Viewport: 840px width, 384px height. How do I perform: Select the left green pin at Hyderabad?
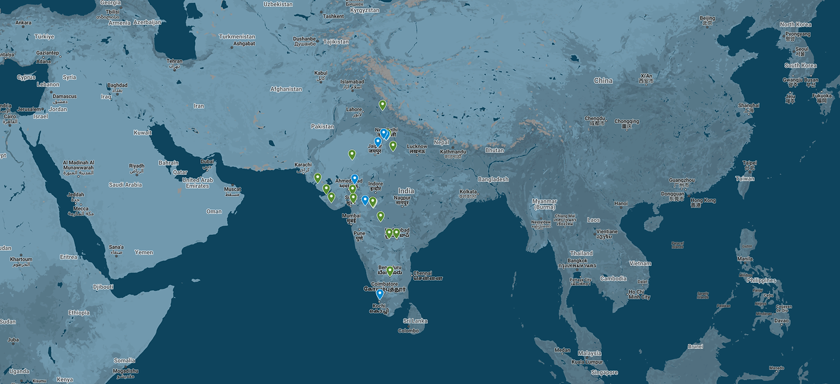[x=389, y=233]
